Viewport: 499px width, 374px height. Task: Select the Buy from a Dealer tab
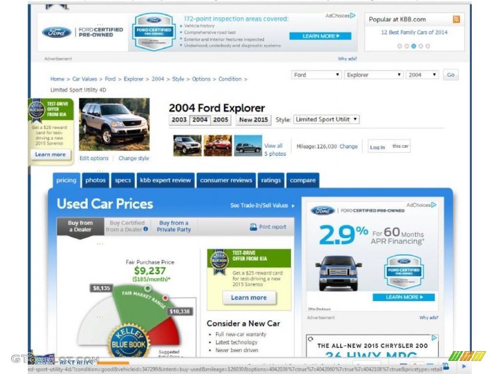[80, 226]
